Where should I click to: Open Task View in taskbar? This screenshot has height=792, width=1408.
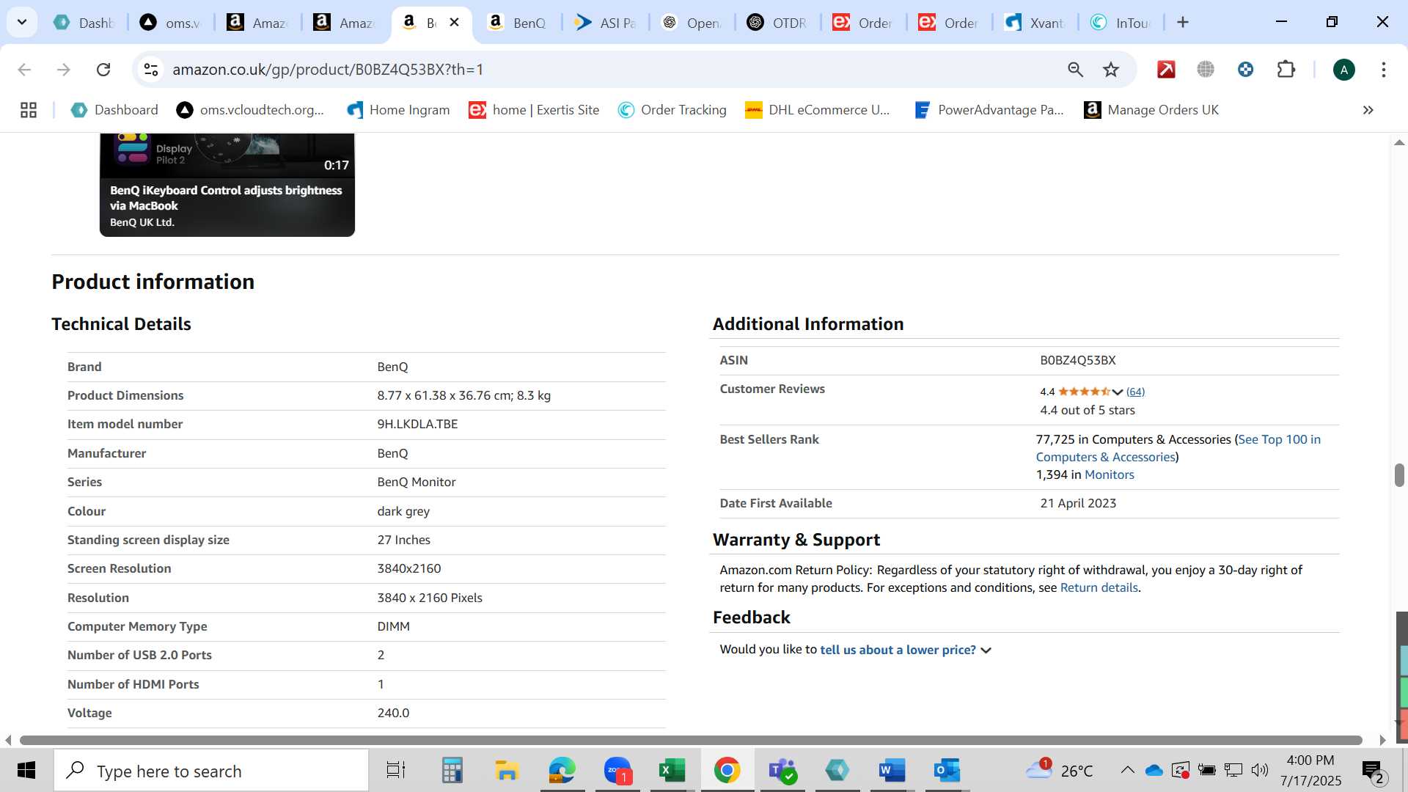[x=396, y=771]
